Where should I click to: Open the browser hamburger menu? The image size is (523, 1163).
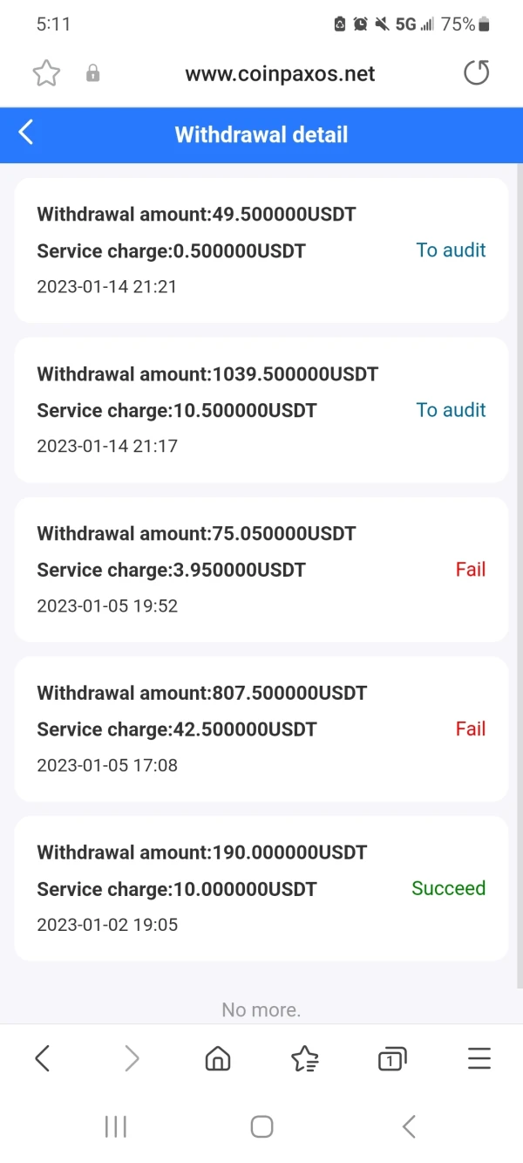coord(479,1059)
